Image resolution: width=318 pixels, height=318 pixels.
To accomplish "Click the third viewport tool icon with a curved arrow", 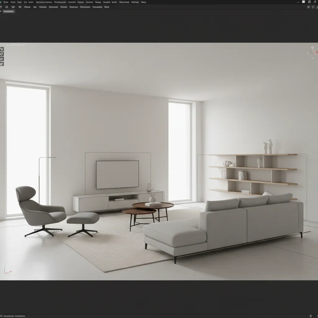I will click(2, 59).
